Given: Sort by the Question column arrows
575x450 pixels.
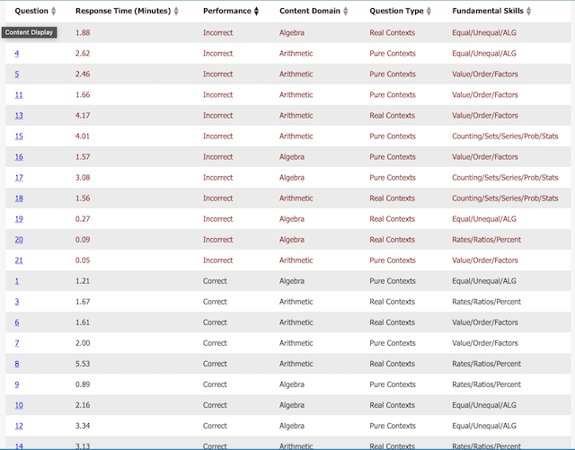Looking at the screenshot, I should pos(54,11).
